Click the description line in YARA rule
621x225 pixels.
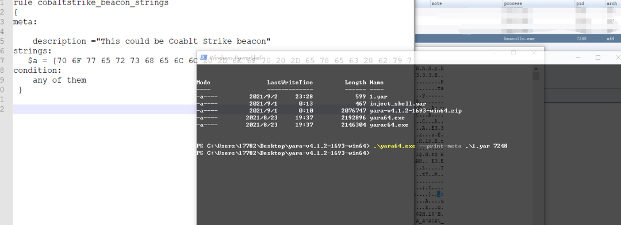point(152,41)
